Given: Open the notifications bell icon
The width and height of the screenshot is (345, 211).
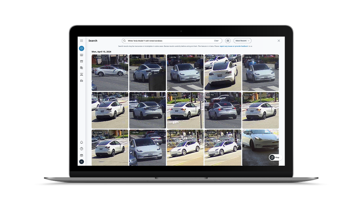Looking at the screenshot, I should 81,142.
